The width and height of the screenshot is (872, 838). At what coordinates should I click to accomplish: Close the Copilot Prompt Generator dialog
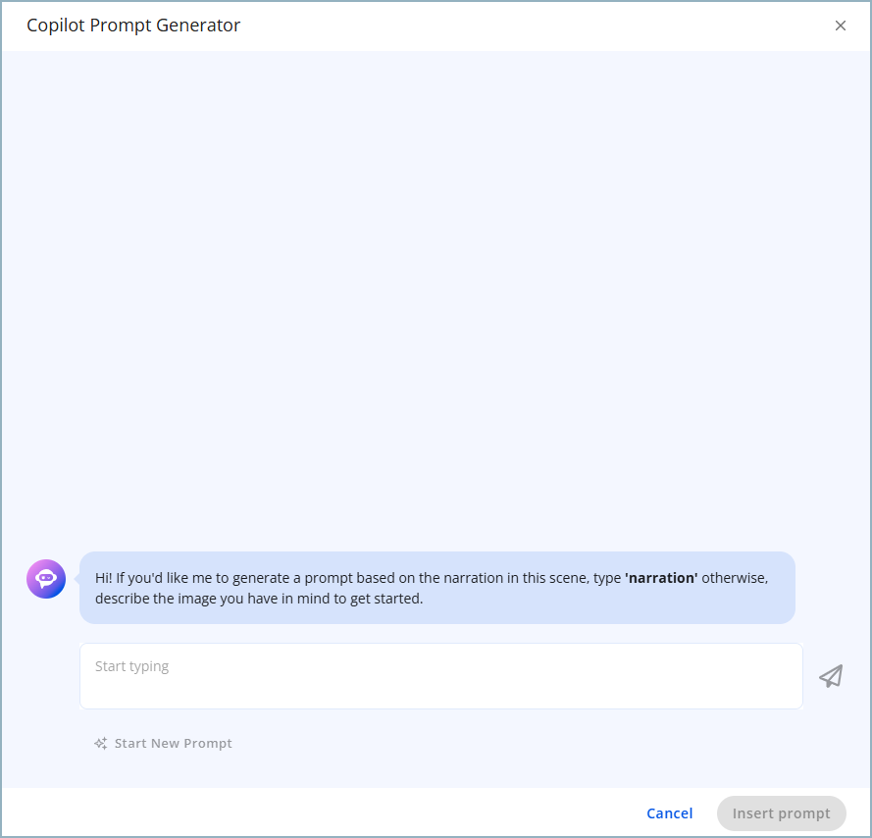point(841,26)
